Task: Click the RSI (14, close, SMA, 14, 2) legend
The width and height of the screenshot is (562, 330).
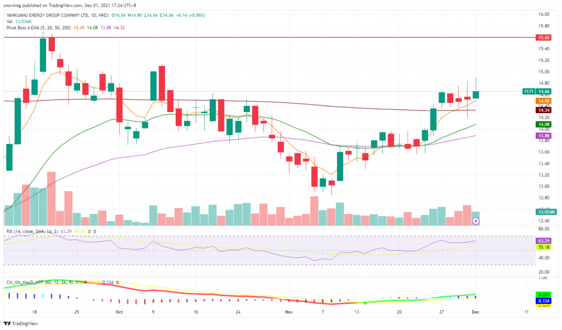Action: tap(32, 231)
